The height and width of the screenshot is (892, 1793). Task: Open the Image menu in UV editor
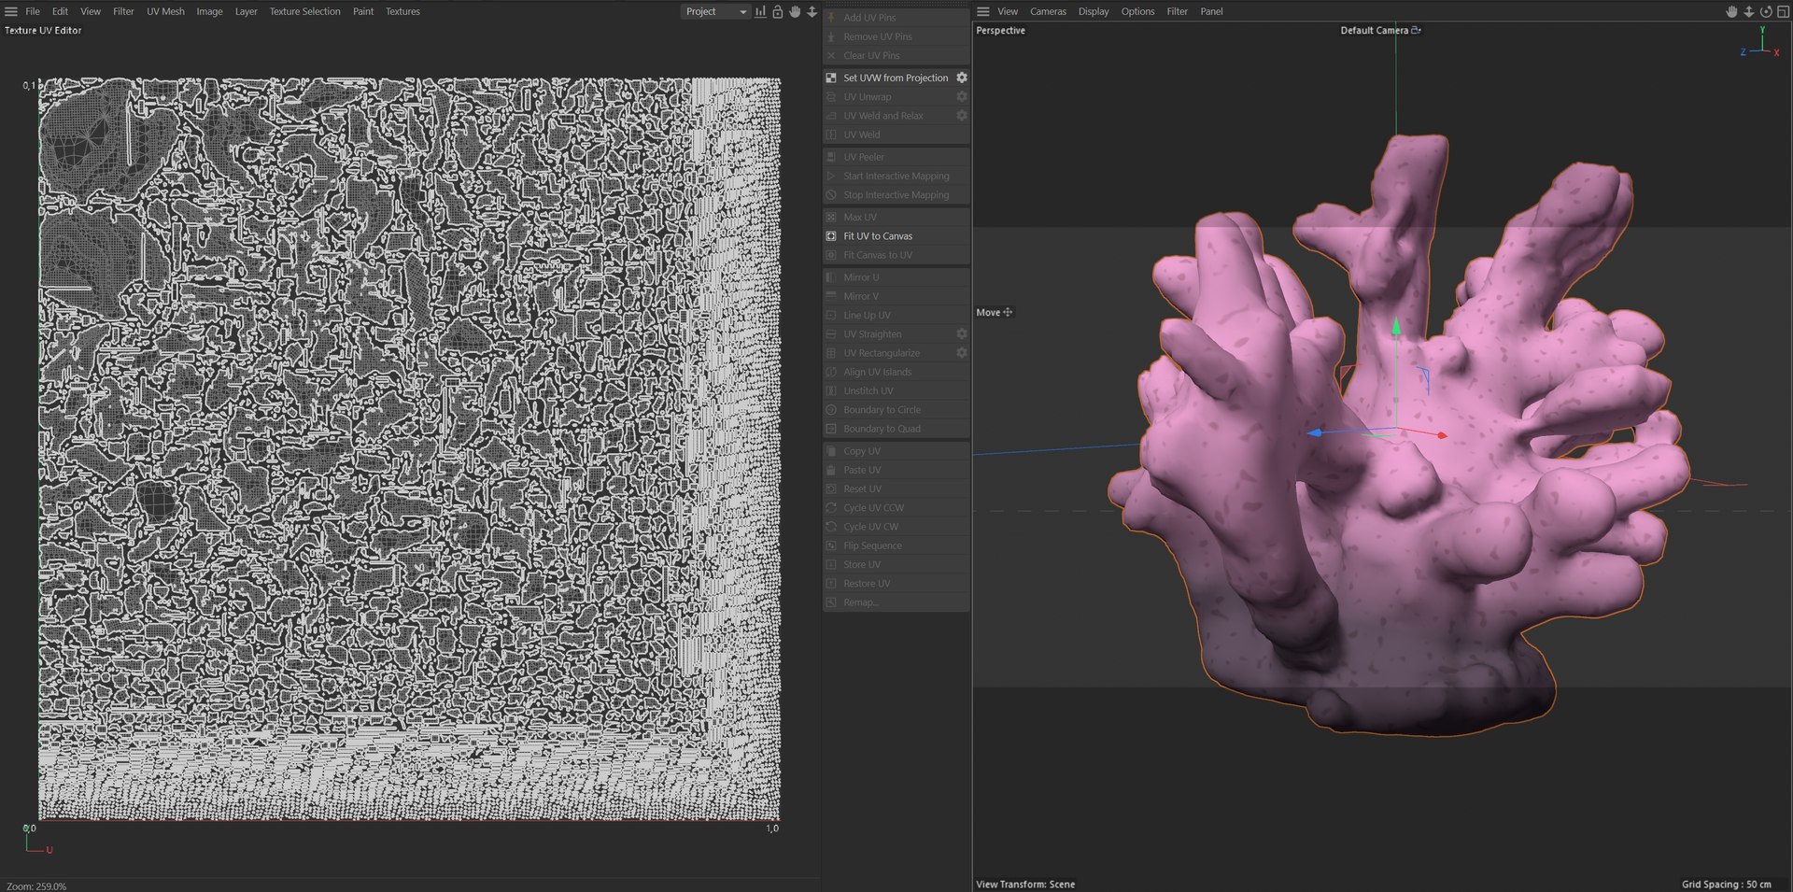click(x=209, y=11)
